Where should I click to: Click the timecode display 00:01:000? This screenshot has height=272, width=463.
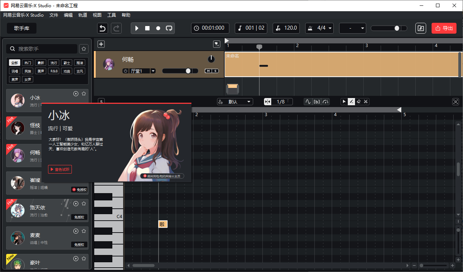210,28
